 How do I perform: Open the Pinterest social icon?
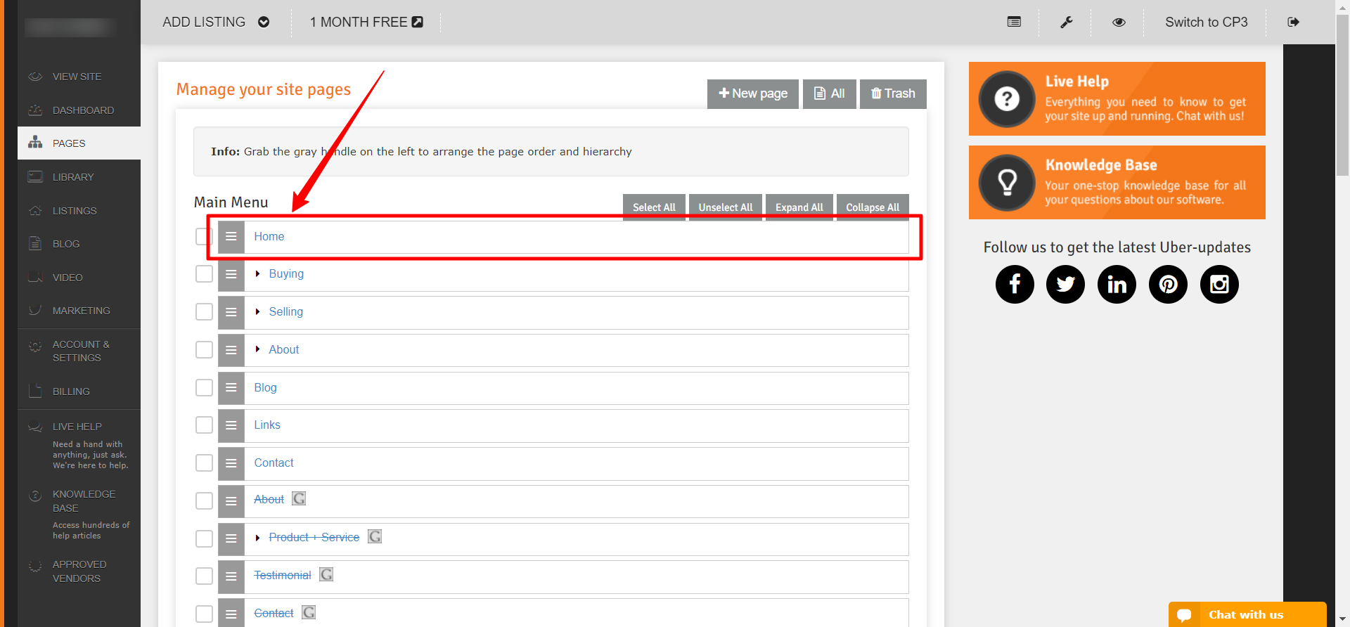point(1168,284)
